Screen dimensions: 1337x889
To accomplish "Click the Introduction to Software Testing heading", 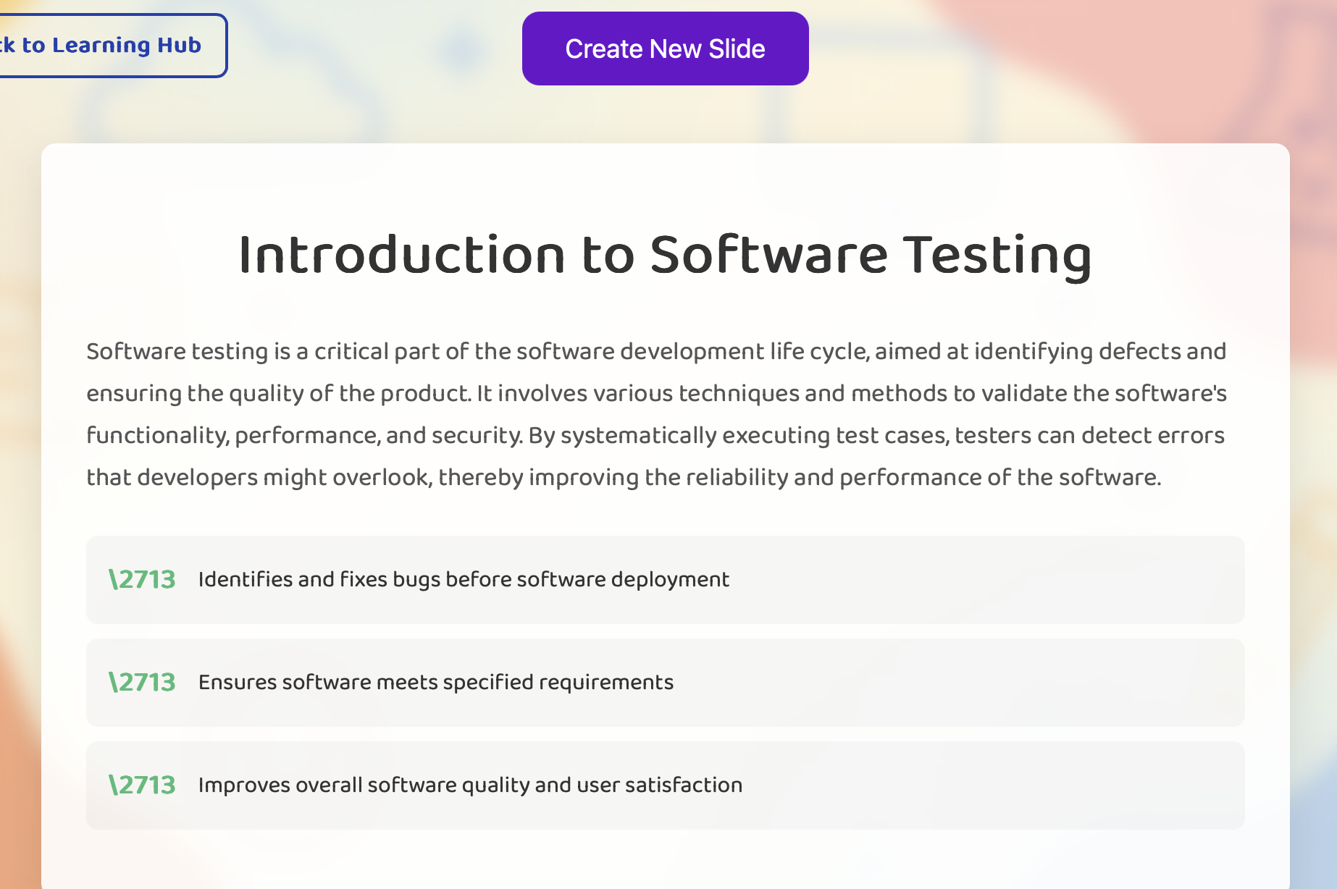I will click(665, 256).
